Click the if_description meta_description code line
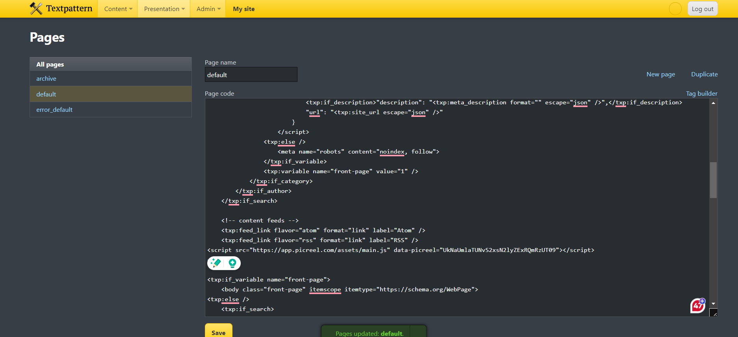Image resolution: width=738 pixels, height=337 pixels. (x=494, y=102)
